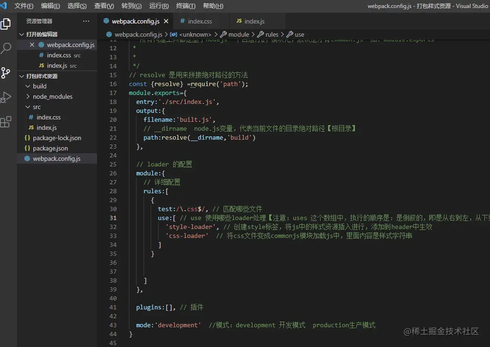
Task: Click webpack icon in breadcrumb bar
Action: click(109, 34)
